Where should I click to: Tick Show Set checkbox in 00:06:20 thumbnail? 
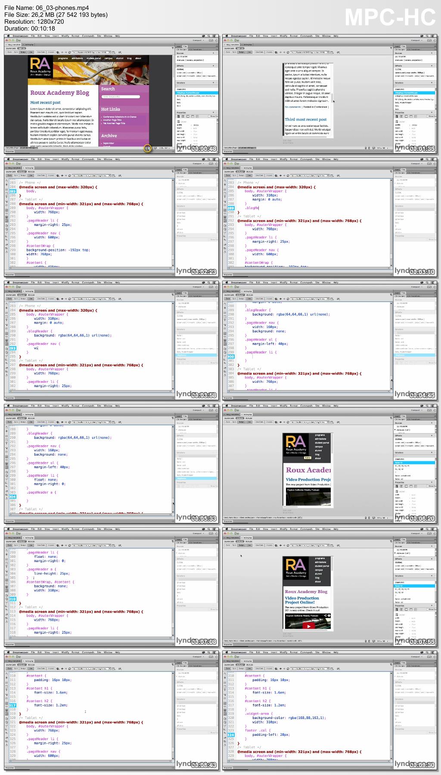tap(427, 486)
